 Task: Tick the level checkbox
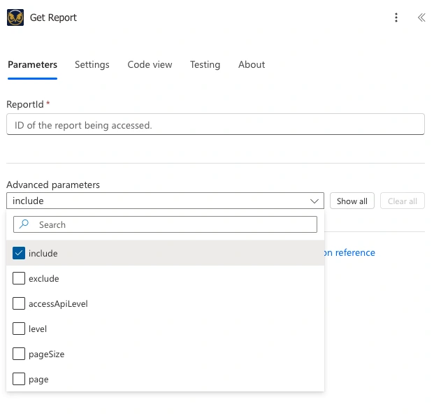(19, 329)
